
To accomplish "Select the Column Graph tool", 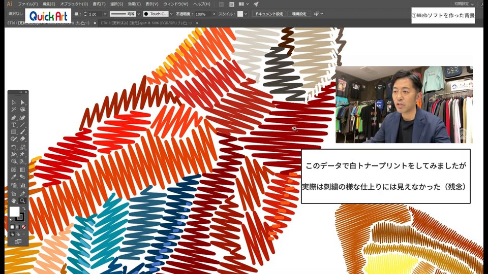I will click(22, 185).
